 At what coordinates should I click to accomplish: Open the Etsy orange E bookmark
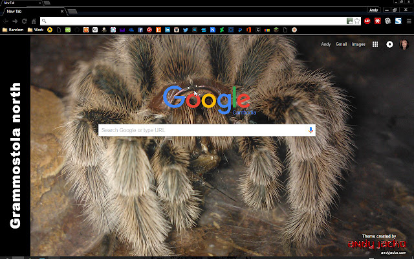(x=158, y=30)
